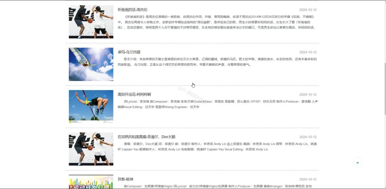Click colorful thumbnail beside 异客-杨坤
Viewport: 386px width, 189px height.
91,182
